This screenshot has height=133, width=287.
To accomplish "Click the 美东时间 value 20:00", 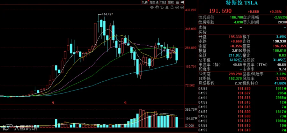I will point(282,22).
